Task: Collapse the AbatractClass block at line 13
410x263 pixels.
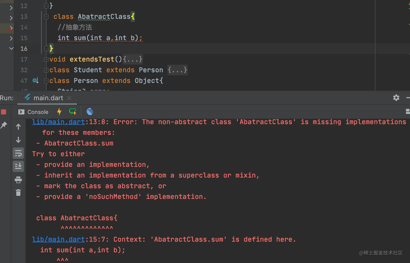Action: pos(46,17)
